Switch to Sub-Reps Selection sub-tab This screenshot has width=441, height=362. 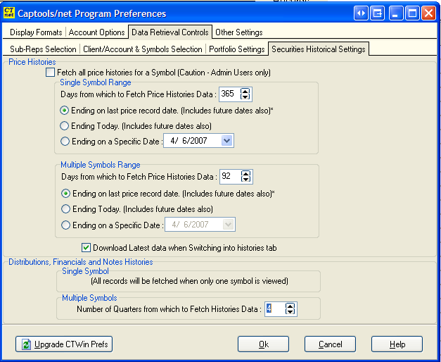click(x=43, y=49)
